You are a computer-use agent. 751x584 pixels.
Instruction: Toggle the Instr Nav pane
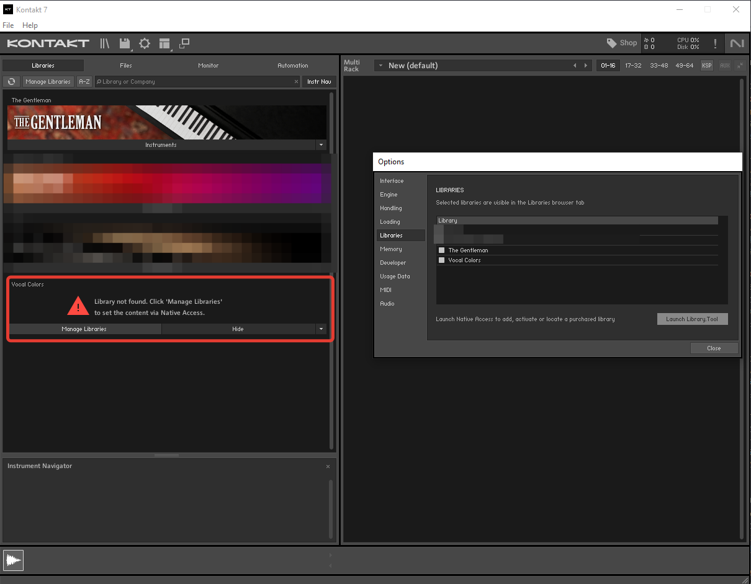319,82
